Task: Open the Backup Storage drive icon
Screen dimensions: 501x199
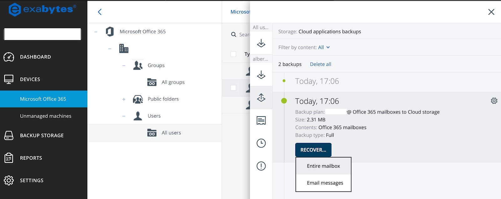Action: click(x=9, y=135)
